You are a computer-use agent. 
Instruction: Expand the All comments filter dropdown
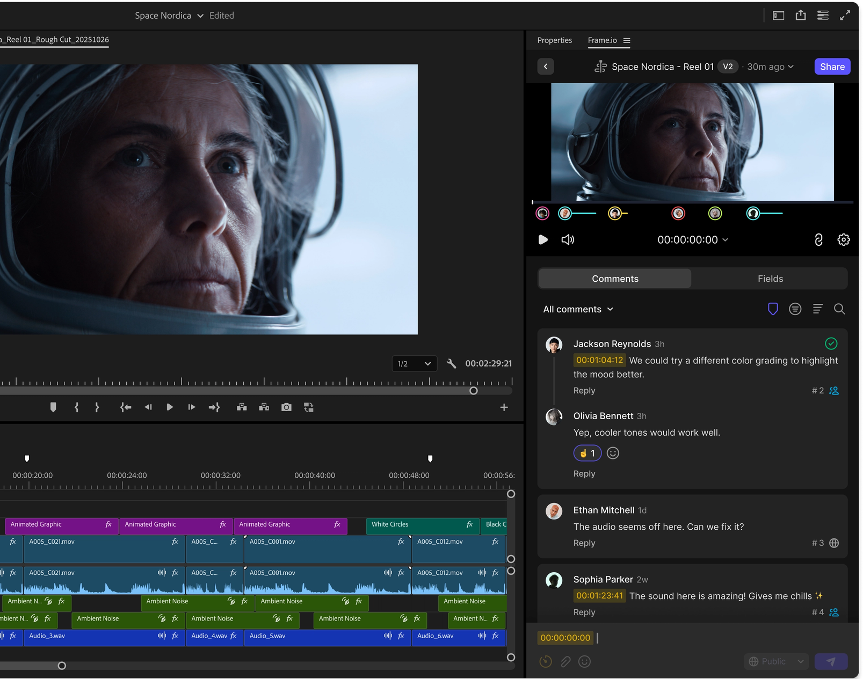click(578, 309)
